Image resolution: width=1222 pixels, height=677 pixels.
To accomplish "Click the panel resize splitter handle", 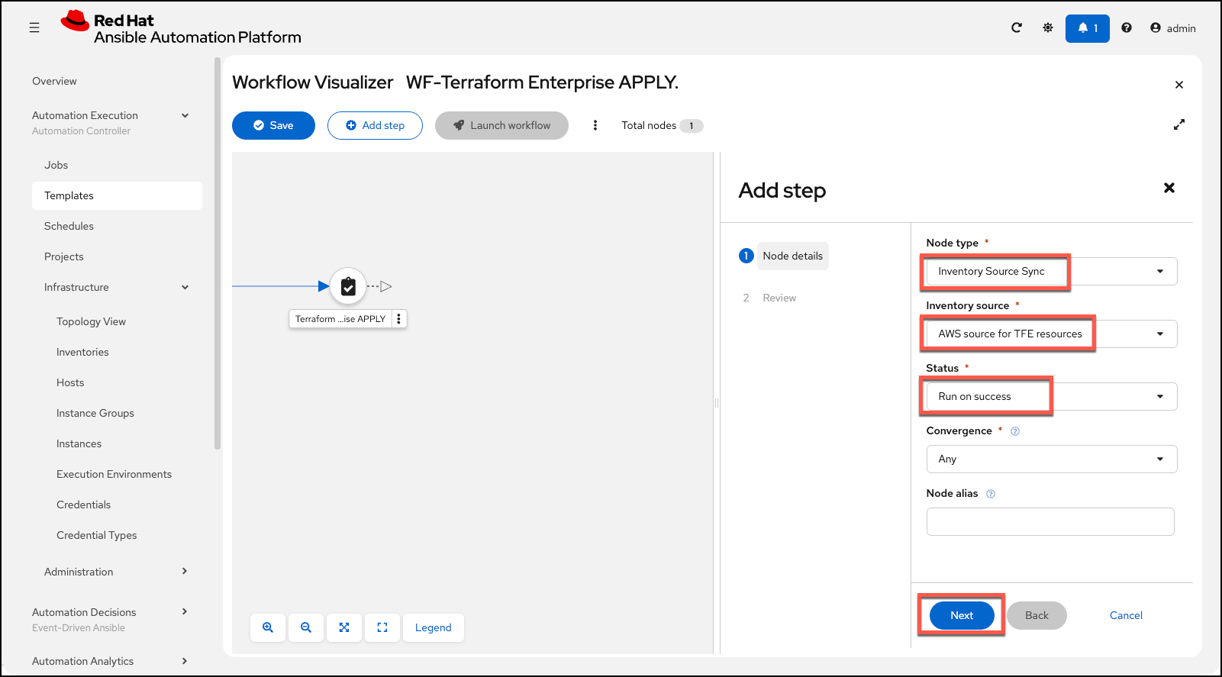I will [x=716, y=403].
